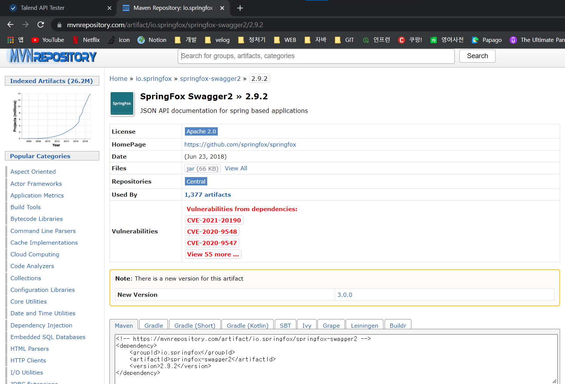
Task: Open the io.springfox breadcrumb link
Action: pos(154,79)
